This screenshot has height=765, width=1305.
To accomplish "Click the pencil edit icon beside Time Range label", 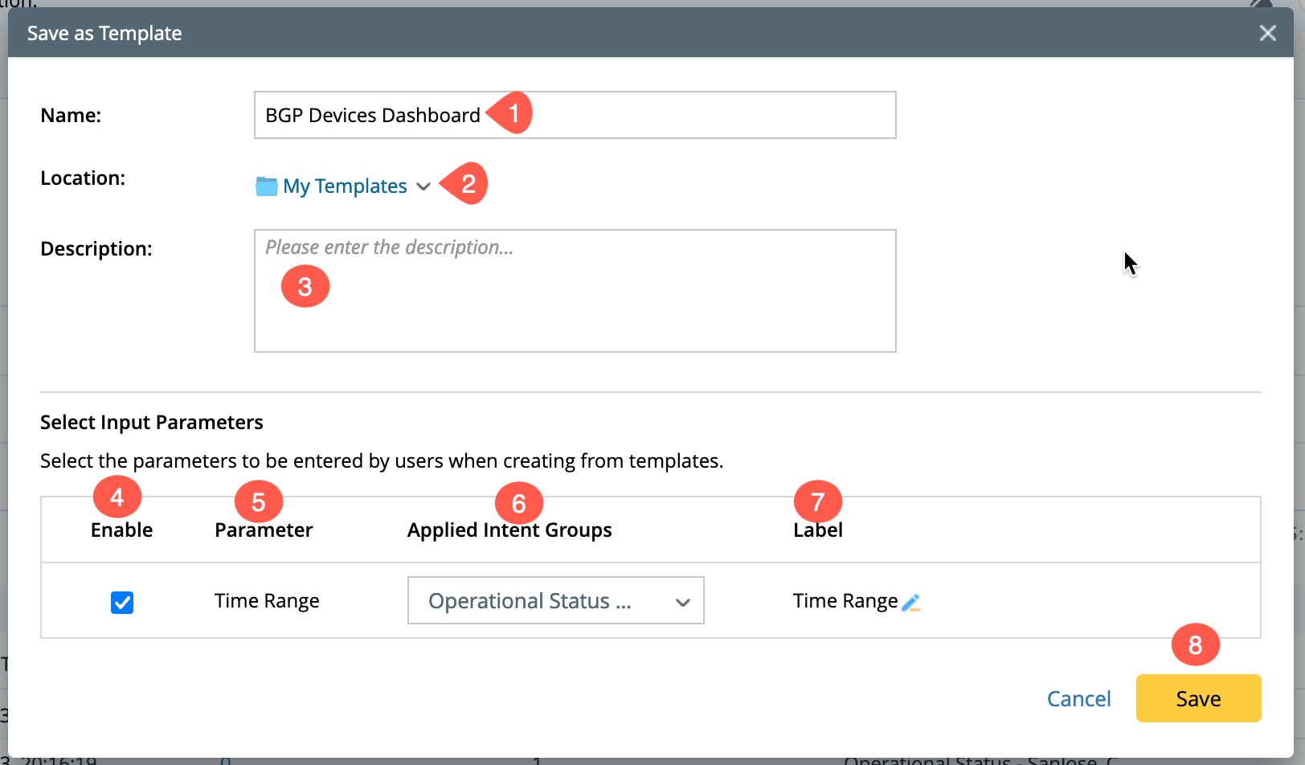I will coord(911,602).
